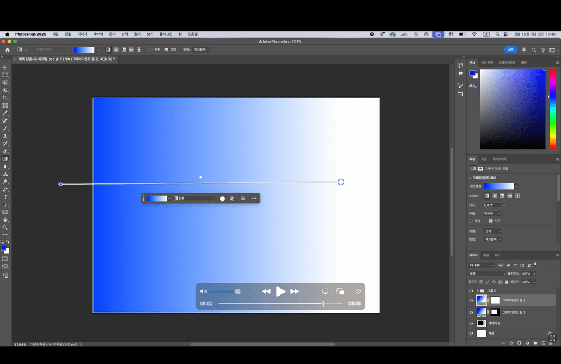Open the search icon in top right

(534, 50)
